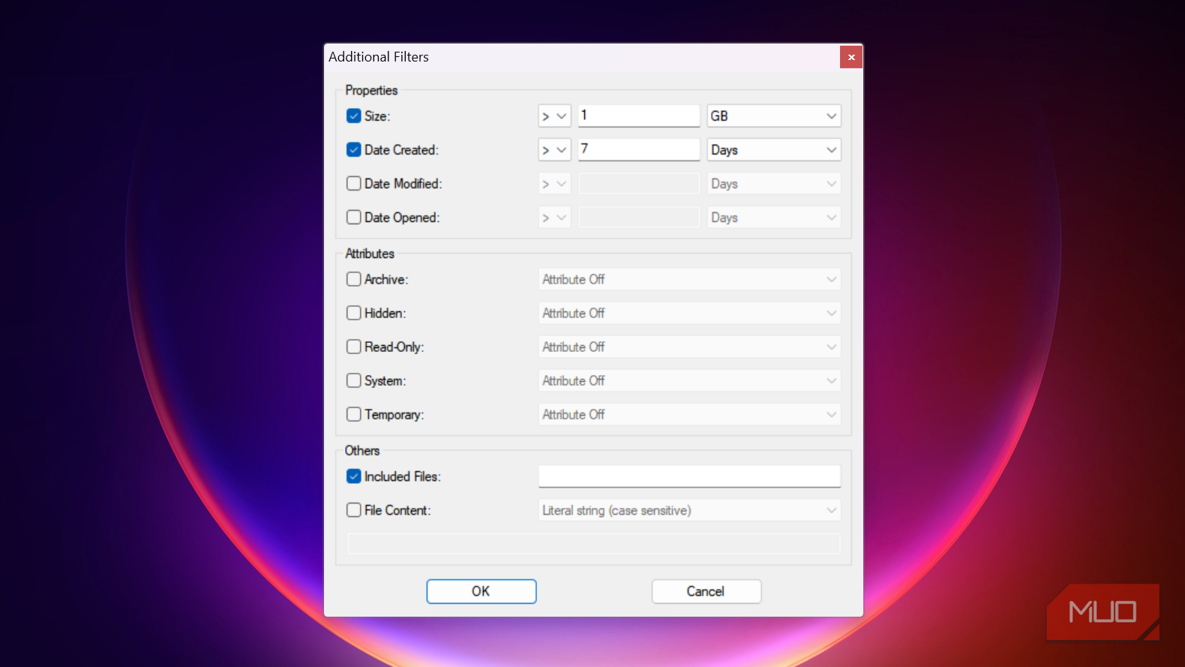Enable the File Content checkbox
Viewport: 1185px width, 667px height.
pyautogui.click(x=354, y=510)
